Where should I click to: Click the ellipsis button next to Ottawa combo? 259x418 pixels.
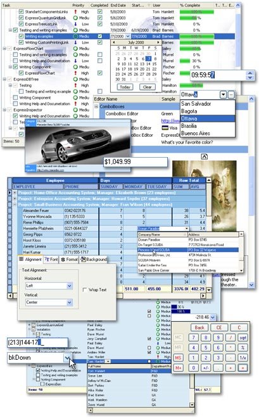(x=231, y=94)
